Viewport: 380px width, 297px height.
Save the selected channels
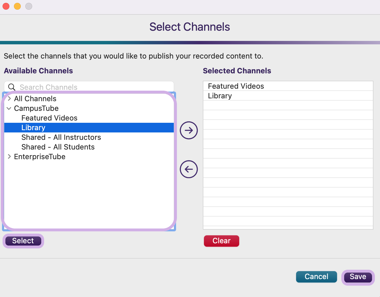click(x=358, y=277)
